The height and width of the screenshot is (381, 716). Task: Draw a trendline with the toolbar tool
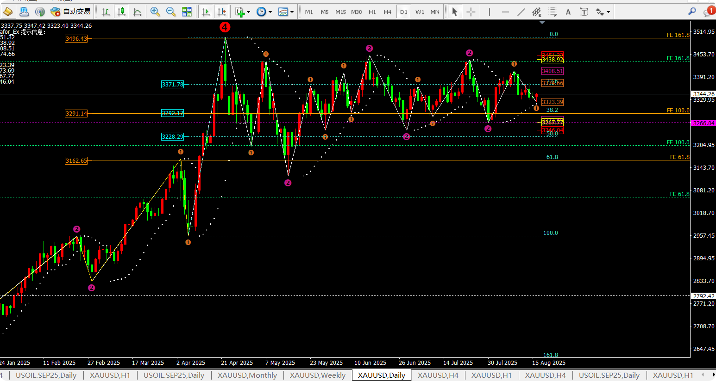coord(521,12)
